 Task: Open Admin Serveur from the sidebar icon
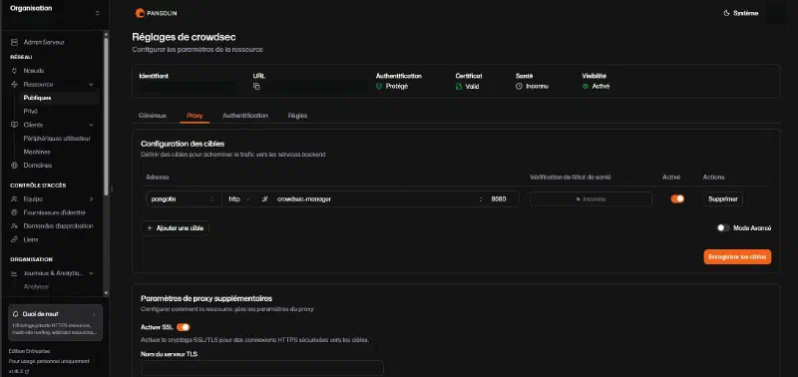[x=14, y=42]
